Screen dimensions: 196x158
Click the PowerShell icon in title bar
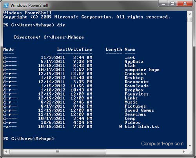point(6,5)
